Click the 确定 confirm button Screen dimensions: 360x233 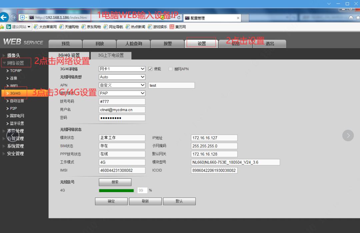click(111, 201)
